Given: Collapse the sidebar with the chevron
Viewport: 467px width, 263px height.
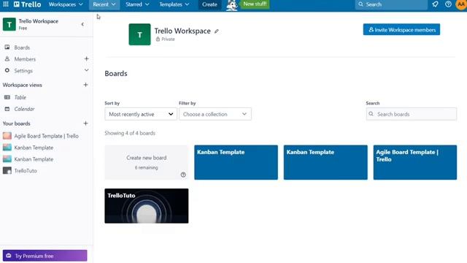Looking at the screenshot, I should pos(82,24).
